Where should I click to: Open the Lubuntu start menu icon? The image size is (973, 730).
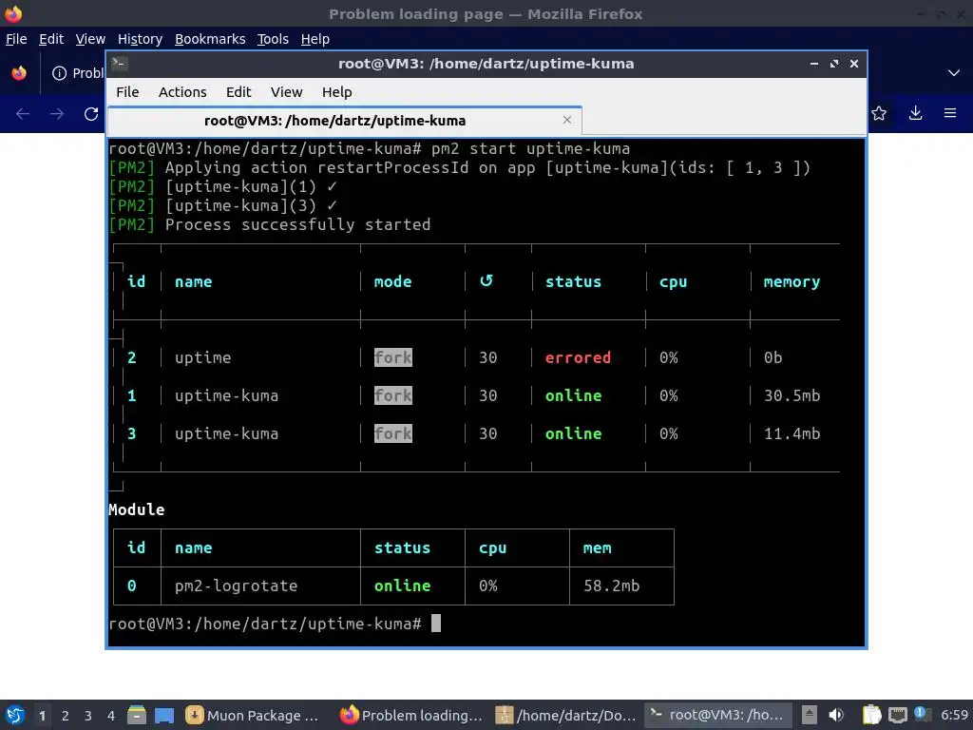tap(15, 715)
